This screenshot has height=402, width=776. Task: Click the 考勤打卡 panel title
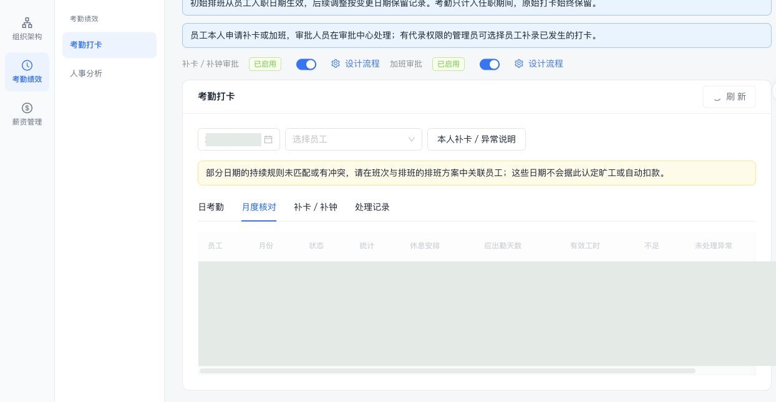click(x=216, y=96)
